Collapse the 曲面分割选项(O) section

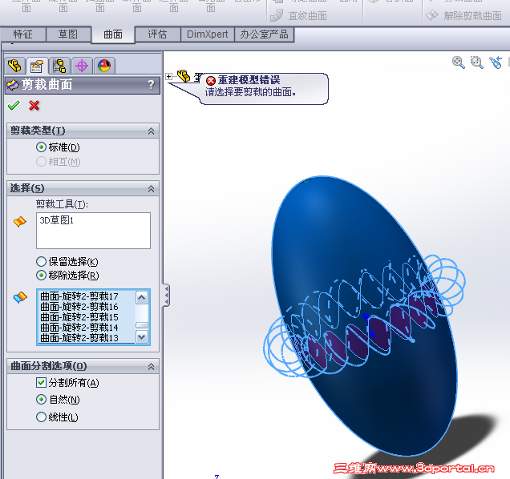pyautogui.click(x=151, y=367)
